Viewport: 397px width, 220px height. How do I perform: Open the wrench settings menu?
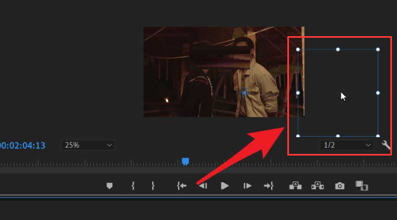click(x=386, y=145)
